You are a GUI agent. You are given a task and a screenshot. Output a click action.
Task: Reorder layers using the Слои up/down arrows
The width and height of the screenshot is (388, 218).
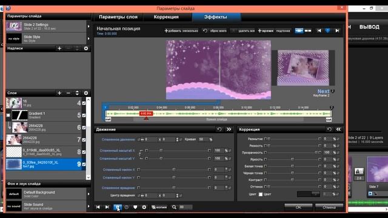point(77,93)
